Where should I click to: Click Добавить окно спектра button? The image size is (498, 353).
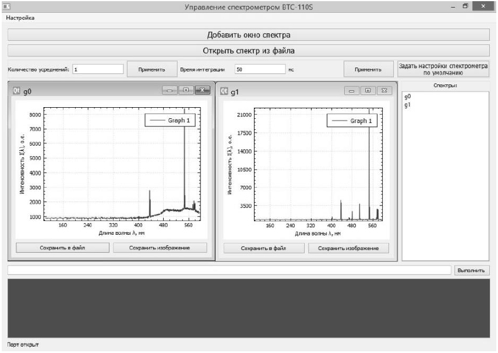tap(248, 35)
